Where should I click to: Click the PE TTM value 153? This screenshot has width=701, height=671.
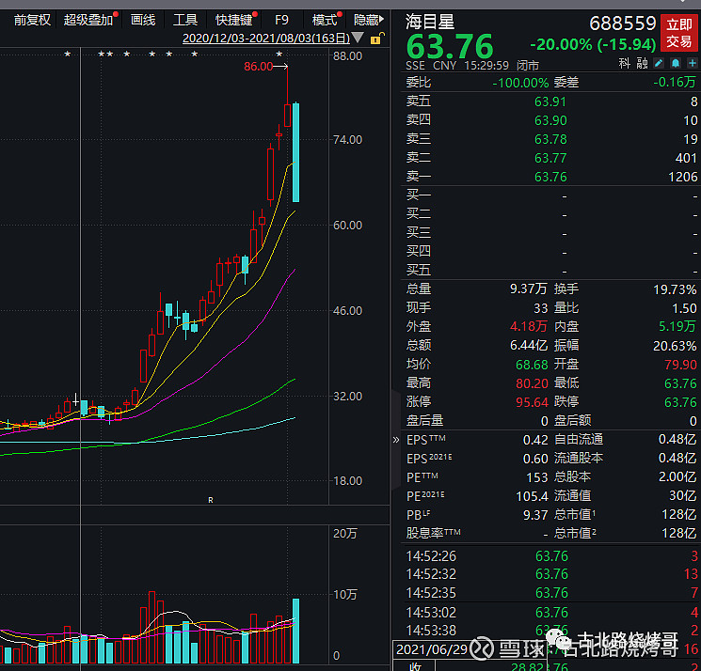[537, 477]
